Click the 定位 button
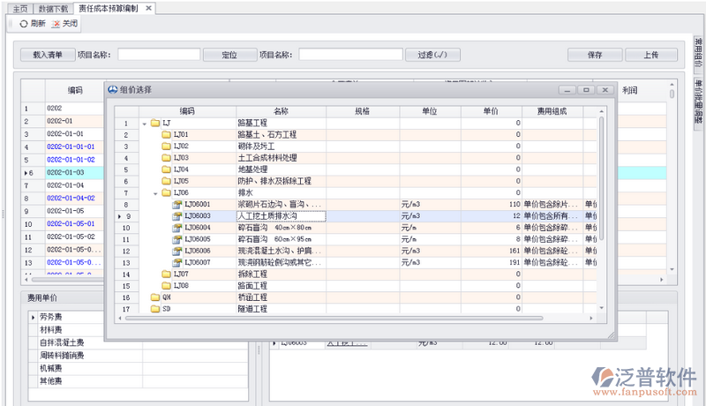Image resolution: width=706 pixels, height=406 pixels. tap(229, 55)
